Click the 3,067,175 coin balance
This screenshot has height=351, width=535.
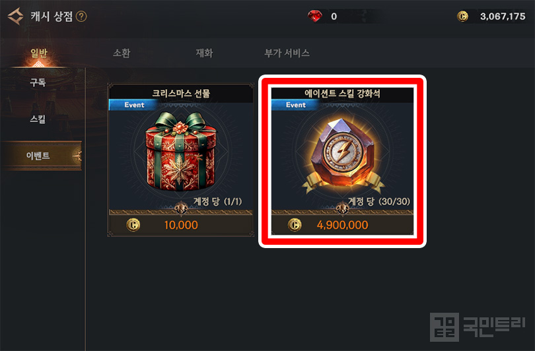pyautogui.click(x=503, y=16)
